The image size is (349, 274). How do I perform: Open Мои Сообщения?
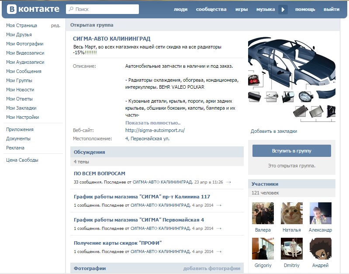(24, 71)
